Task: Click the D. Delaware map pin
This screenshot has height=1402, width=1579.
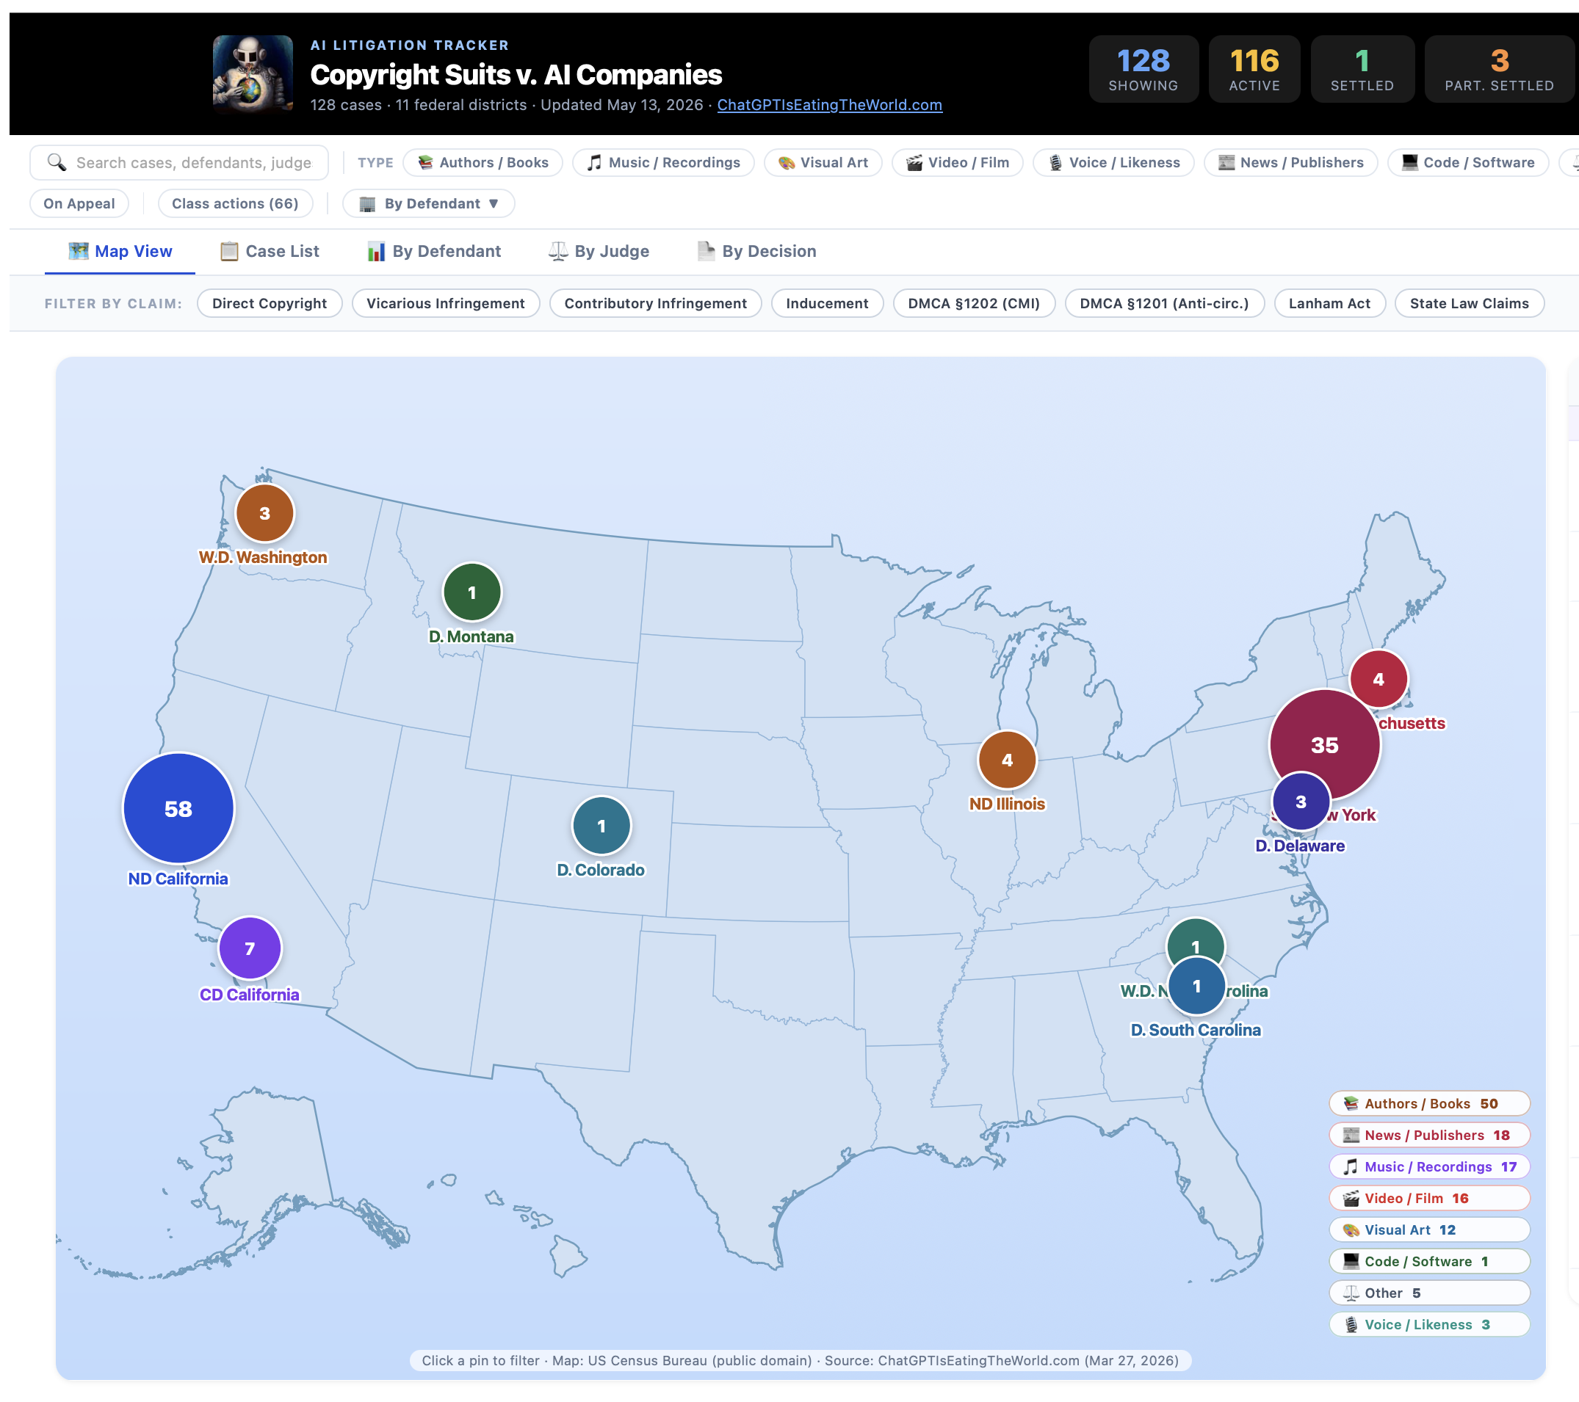Action: [x=1301, y=802]
